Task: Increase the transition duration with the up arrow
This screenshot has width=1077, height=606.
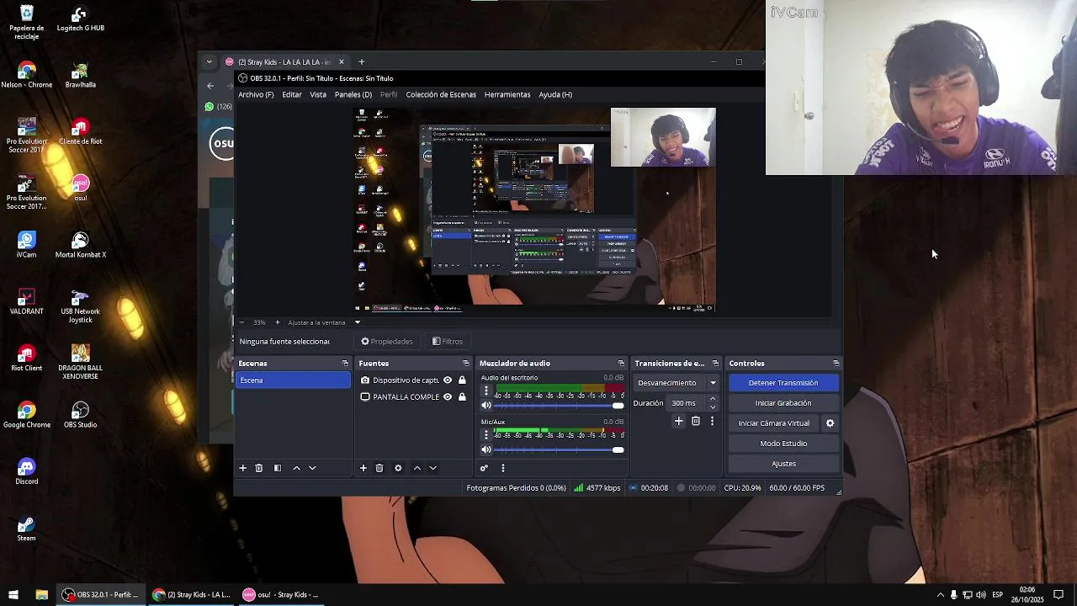Action: click(713, 399)
